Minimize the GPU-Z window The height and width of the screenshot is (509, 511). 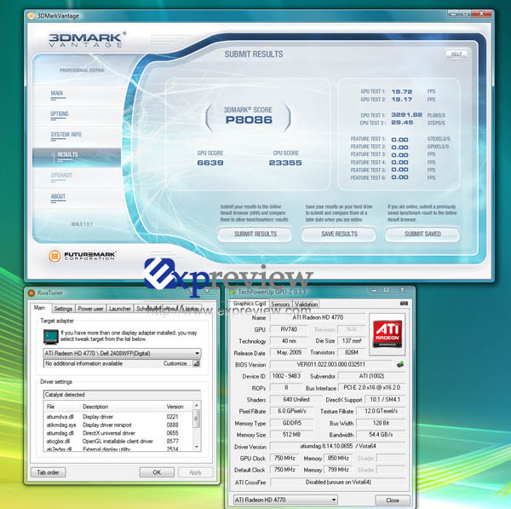pos(374,290)
